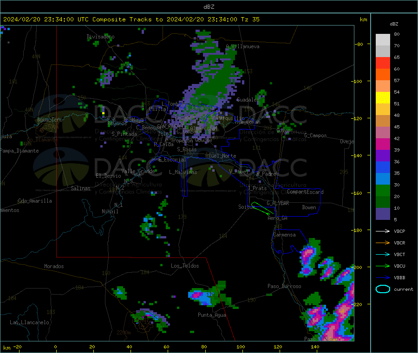The image size is (418, 353).
Task: Select the red 60-65 dBZ swatch
Action: (x=383, y=63)
